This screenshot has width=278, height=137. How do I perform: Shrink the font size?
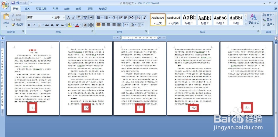click(74, 18)
